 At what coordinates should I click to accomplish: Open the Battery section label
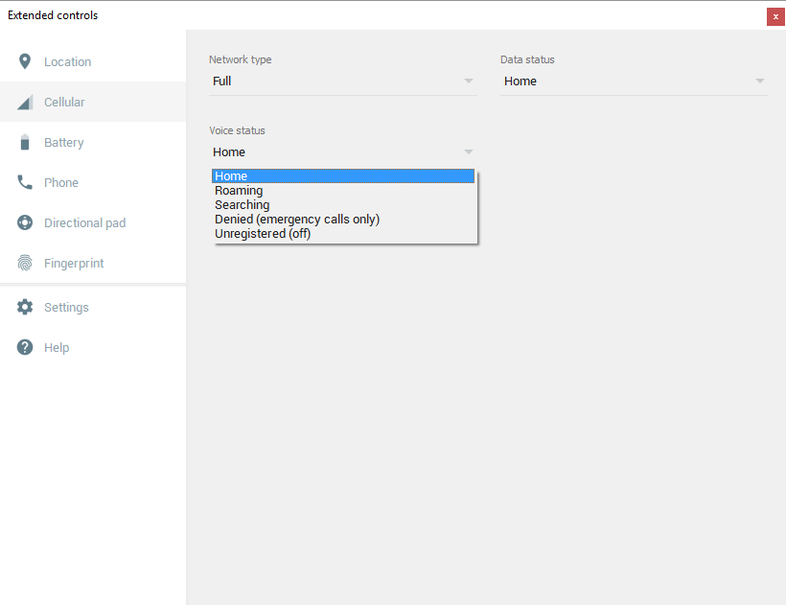[x=64, y=143]
